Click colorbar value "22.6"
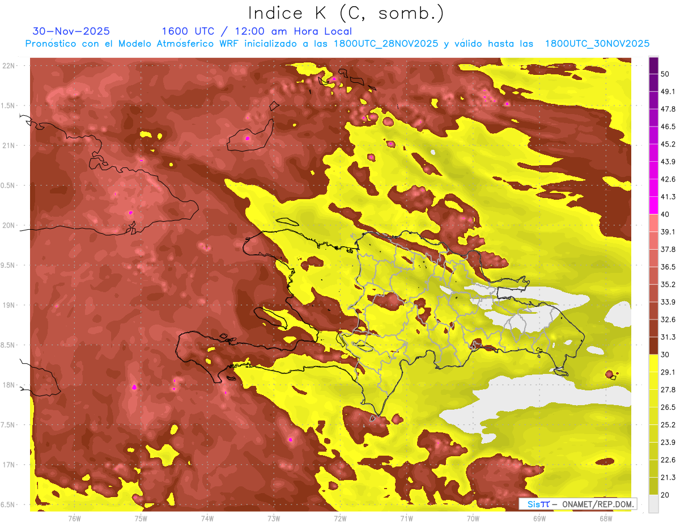Image resolution: width=680 pixels, height=526 pixels. (x=668, y=460)
